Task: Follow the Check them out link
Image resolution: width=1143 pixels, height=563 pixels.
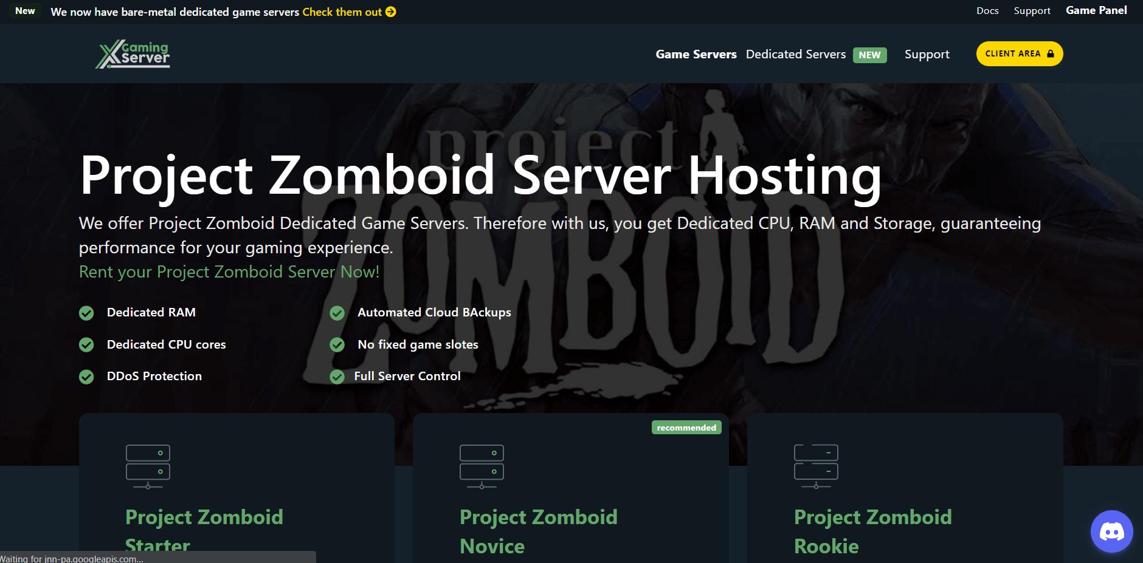Action: click(342, 12)
